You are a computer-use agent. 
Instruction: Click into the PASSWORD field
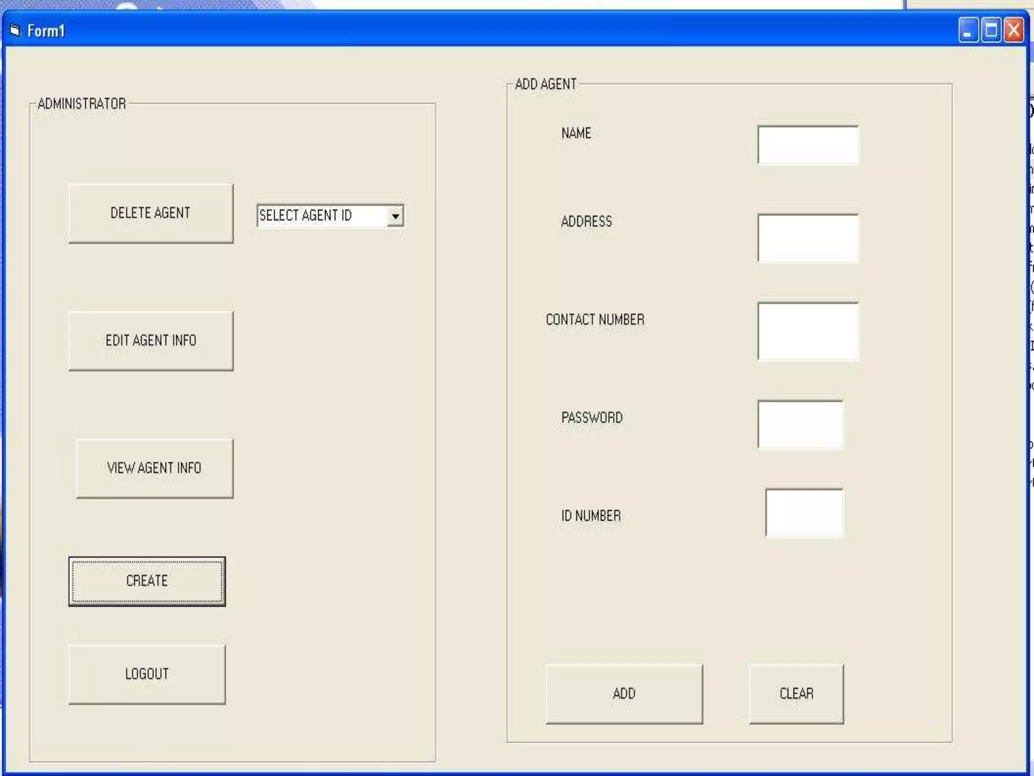pyautogui.click(x=800, y=424)
